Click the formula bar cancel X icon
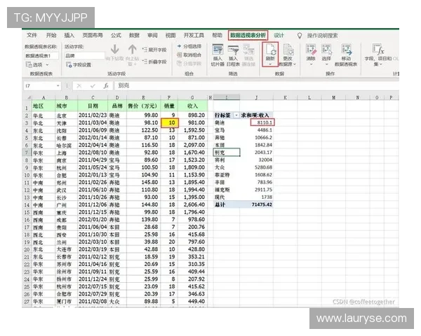The width and height of the screenshot is (421, 336). click(79, 85)
